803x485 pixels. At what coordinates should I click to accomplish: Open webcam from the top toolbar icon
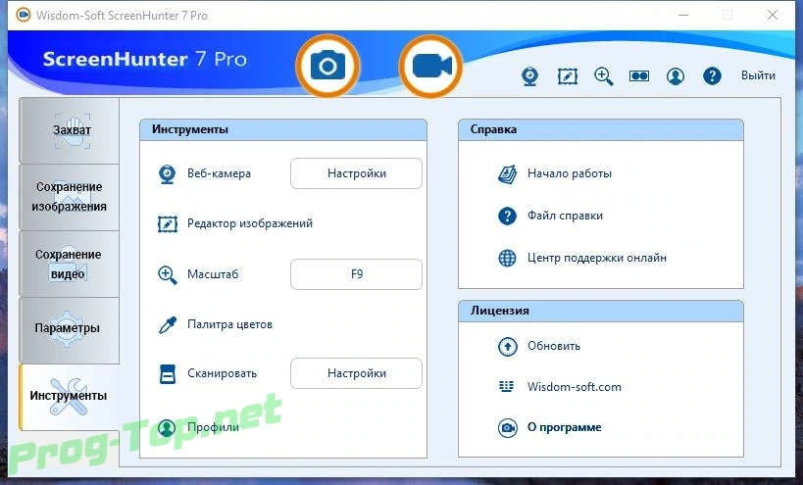pos(530,76)
